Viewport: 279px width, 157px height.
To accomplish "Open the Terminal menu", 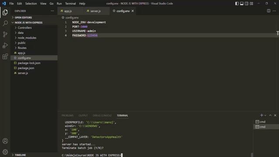I will click(70, 3).
